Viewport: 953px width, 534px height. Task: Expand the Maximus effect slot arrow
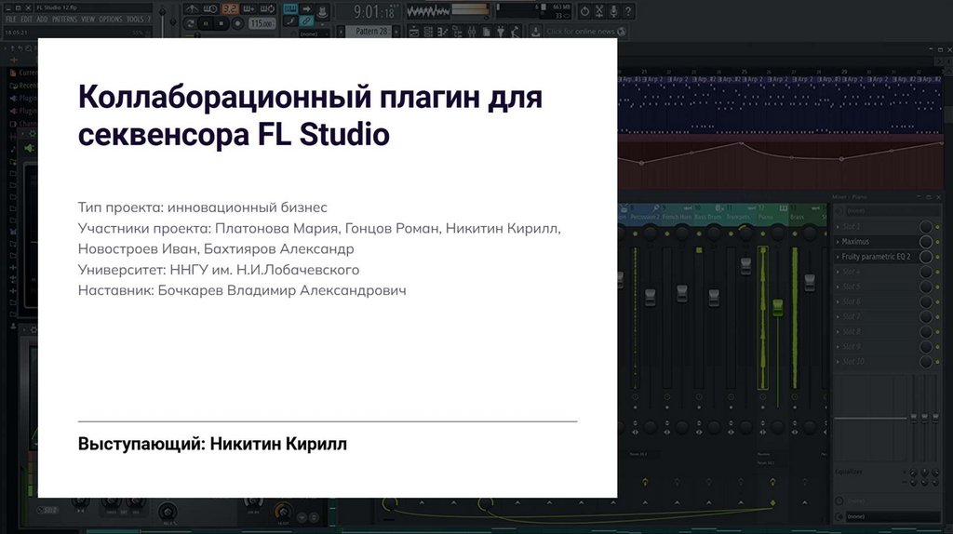(x=838, y=242)
